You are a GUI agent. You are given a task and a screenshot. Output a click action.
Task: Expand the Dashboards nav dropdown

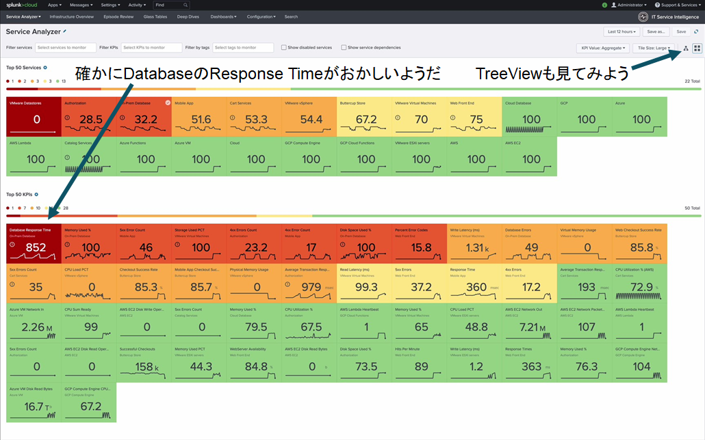(x=223, y=17)
